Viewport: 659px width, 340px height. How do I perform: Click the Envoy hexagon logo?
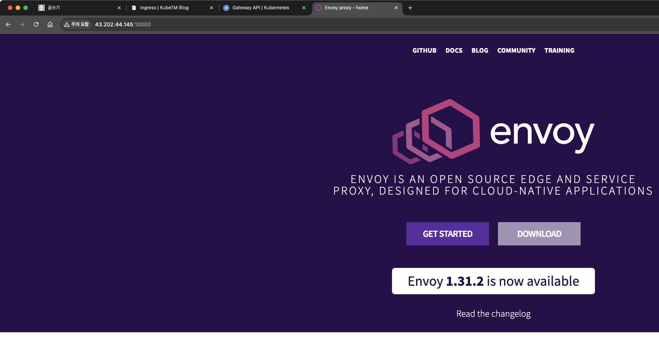(436, 131)
